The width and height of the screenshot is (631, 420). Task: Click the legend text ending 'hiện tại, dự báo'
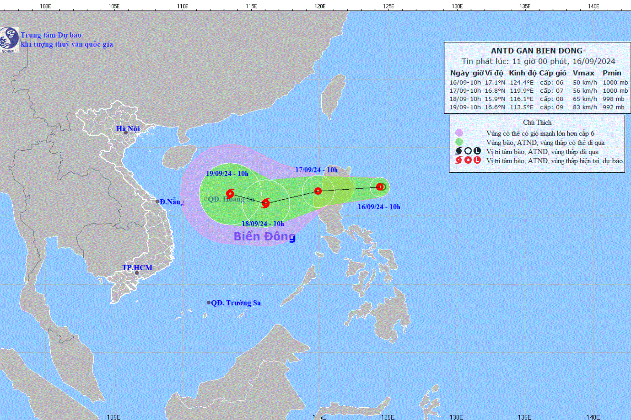pos(554,161)
